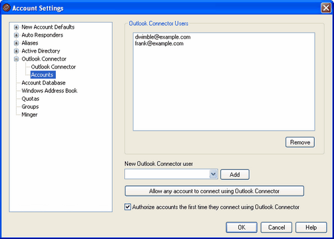Toggle Authorize accounts on first connect checkbox
The height and width of the screenshot is (239, 334).
tap(127, 207)
